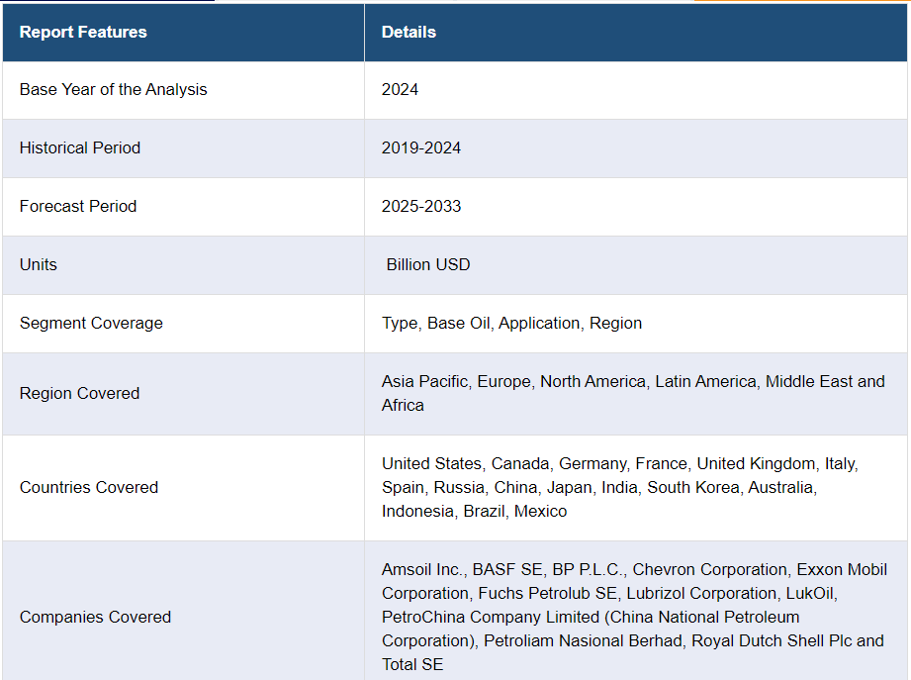Click the Total SE text line
The width and height of the screenshot is (911, 680).
412,664
